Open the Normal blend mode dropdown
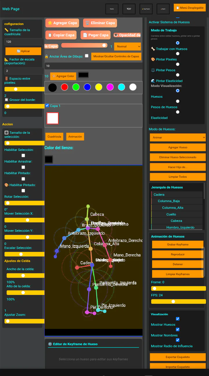This screenshot has width=209, height=376. pos(127,47)
